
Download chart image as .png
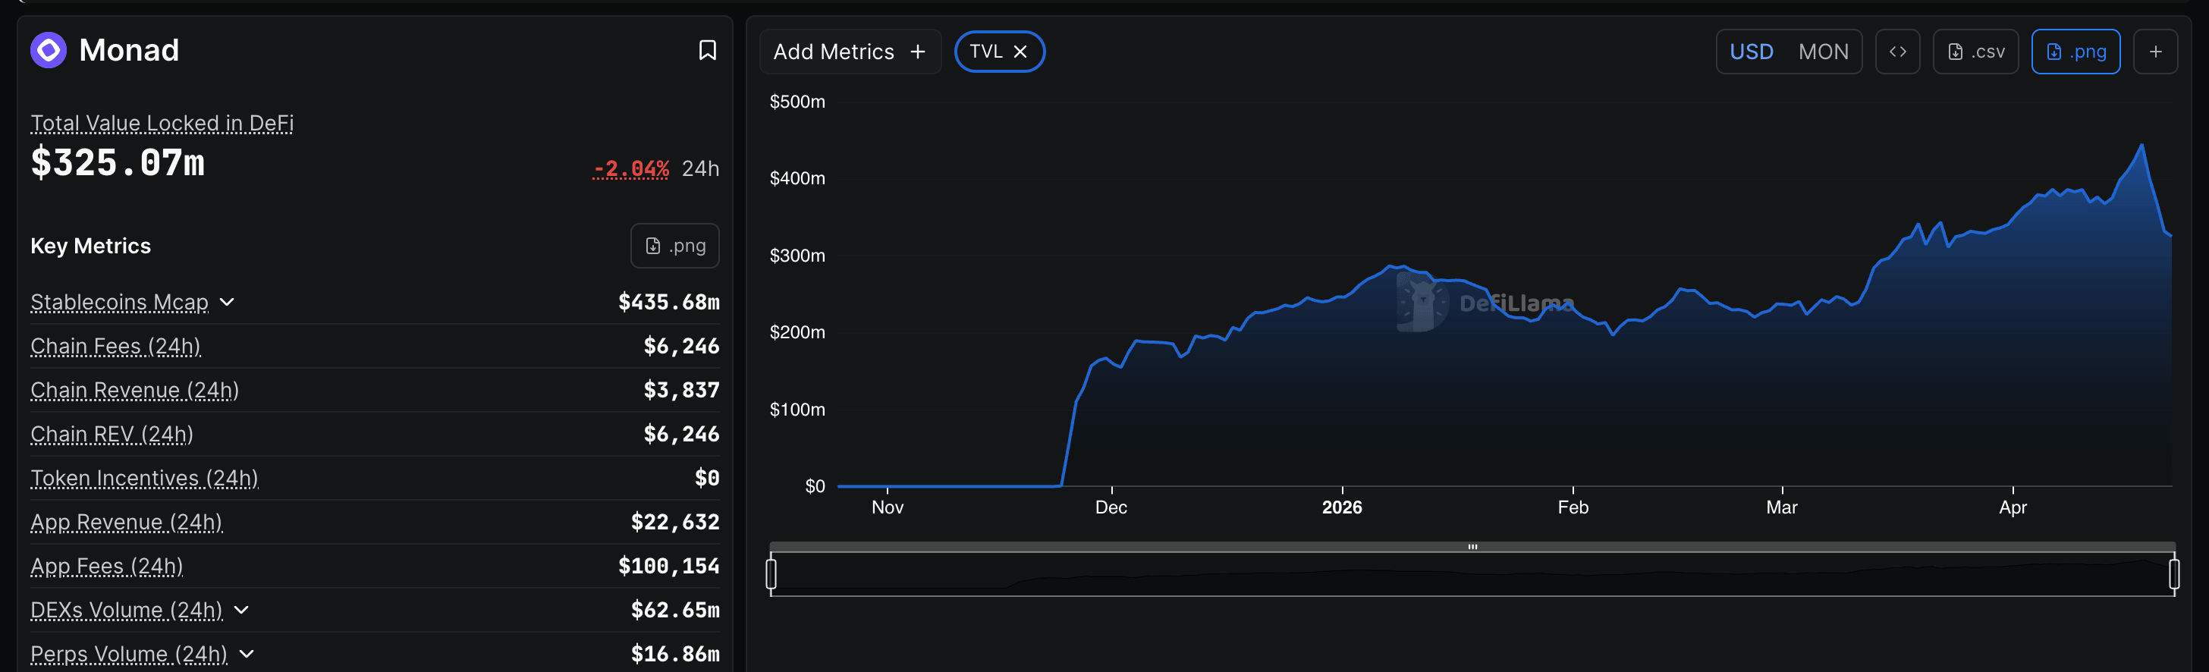pyautogui.click(x=2075, y=52)
